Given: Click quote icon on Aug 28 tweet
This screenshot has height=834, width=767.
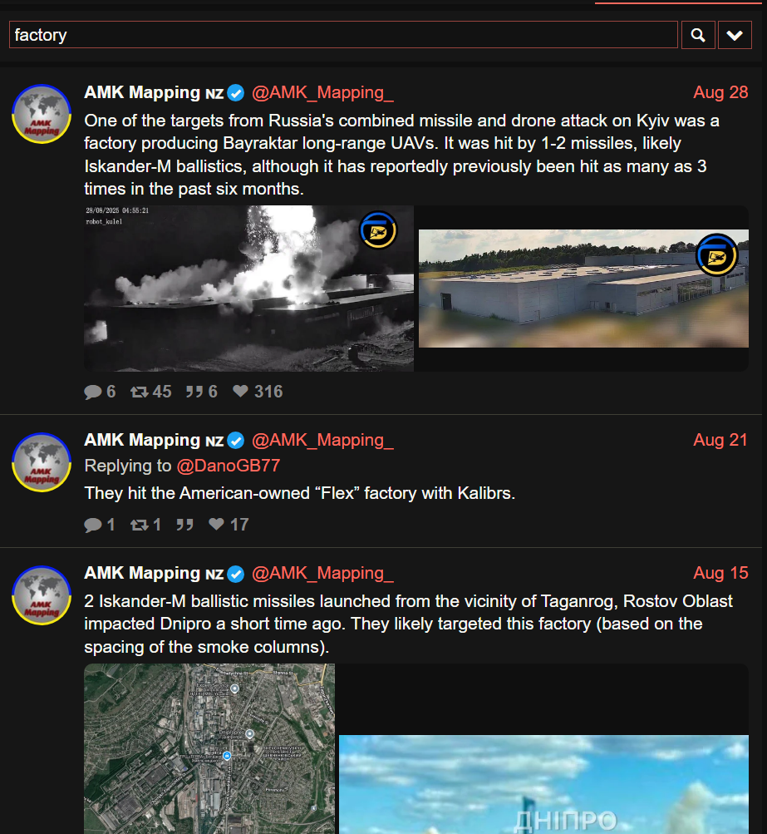Looking at the screenshot, I should [x=194, y=392].
